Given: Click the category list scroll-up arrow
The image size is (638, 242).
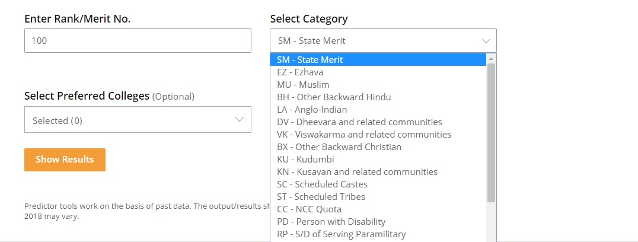Looking at the screenshot, I should (x=491, y=59).
